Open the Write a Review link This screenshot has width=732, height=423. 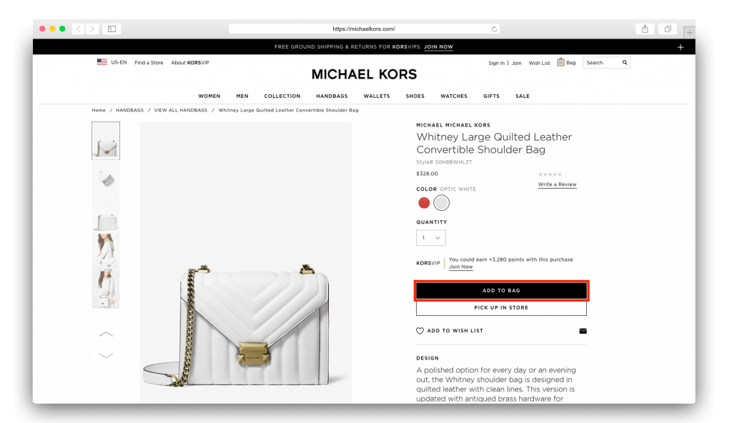[558, 184]
